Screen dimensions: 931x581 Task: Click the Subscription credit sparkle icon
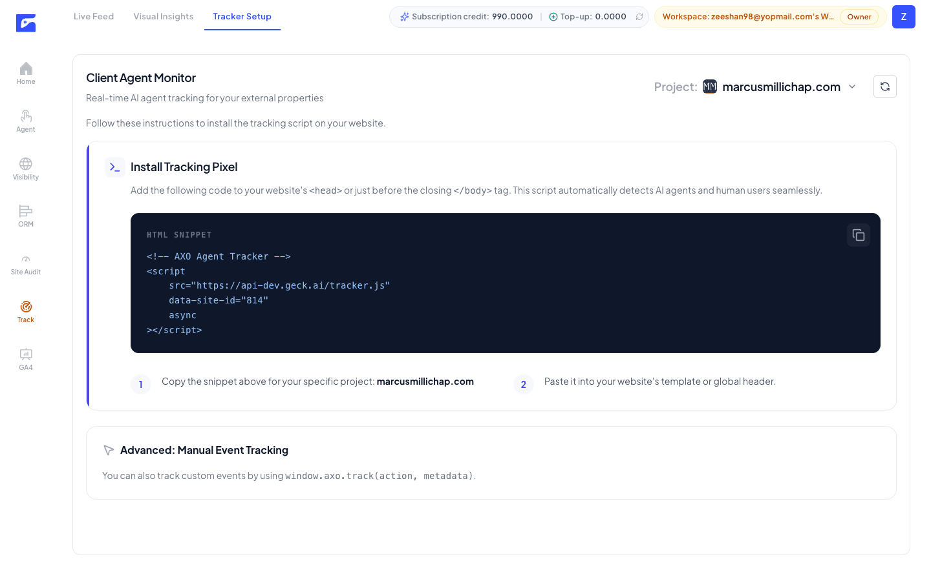click(405, 17)
